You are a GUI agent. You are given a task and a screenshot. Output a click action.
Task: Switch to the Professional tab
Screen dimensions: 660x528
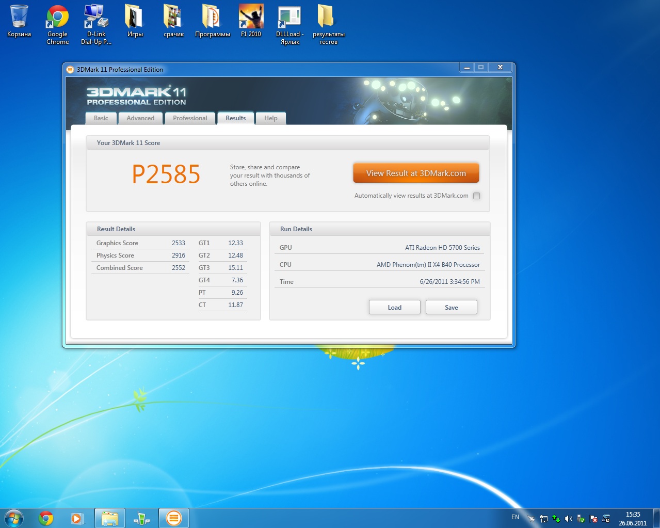(x=190, y=118)
